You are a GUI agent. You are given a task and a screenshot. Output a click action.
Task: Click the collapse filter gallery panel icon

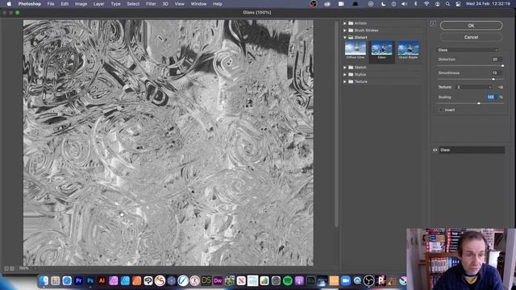(x=433, y=23)
